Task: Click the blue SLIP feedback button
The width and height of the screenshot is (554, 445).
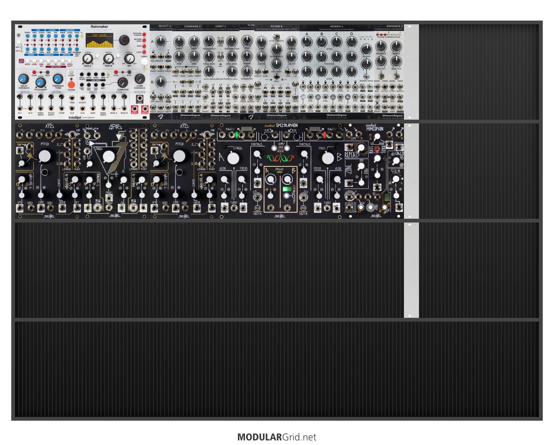Action: pyautogui.click(x=49, y=49)
